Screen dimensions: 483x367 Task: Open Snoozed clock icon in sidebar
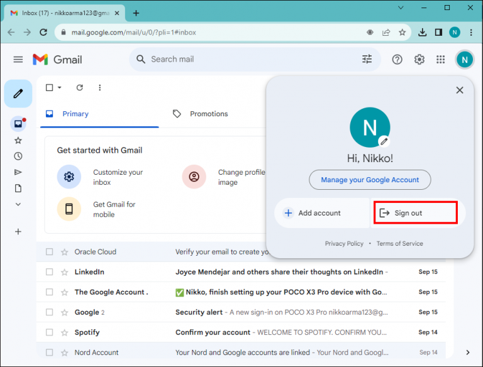(18, 156)
